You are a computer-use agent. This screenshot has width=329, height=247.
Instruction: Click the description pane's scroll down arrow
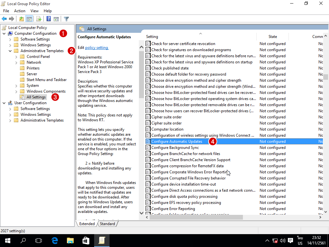pyautogui.click(x=141, y=213)
